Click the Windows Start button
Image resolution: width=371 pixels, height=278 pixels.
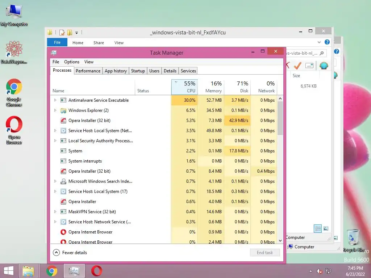(9, 271)
